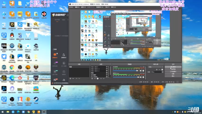
Task: Switch to OBS from the taskbar
Action: tap(44, 112)
